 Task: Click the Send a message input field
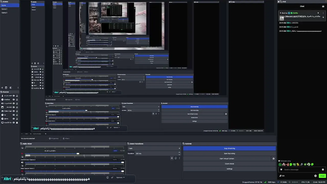click(302, 169)
